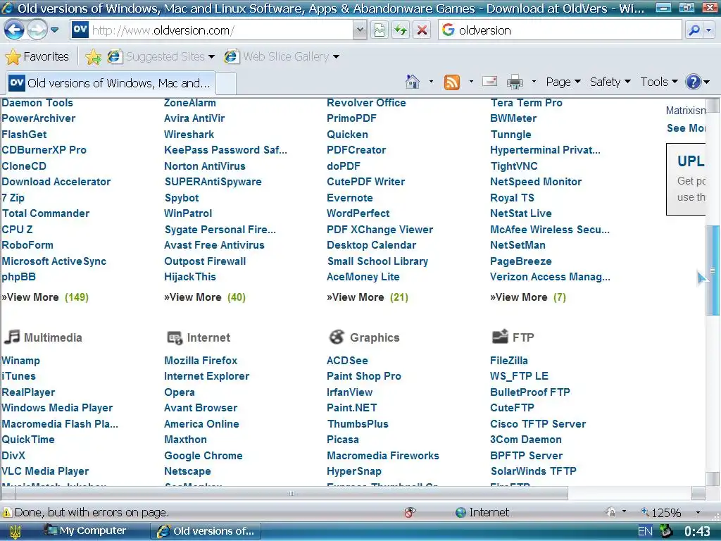The width and height of the screenshot is (721, 541).
Task: Click the Home icon in command bar
Action: click(x=413, y=82)
